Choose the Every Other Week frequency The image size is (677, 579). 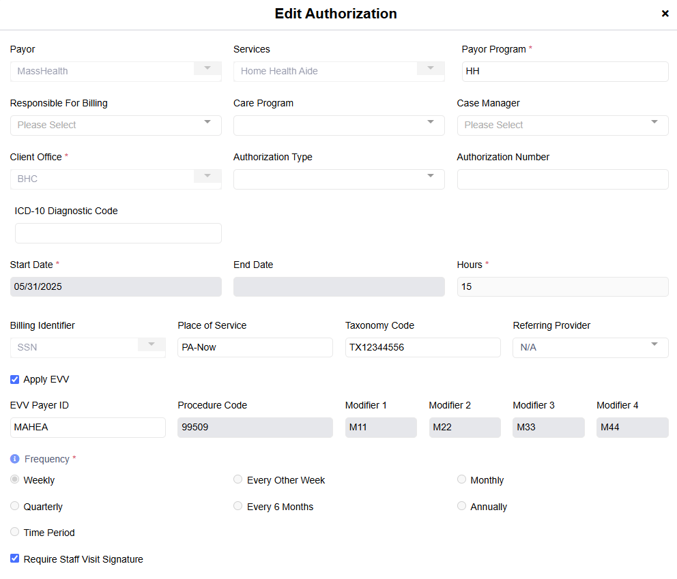pos(237,479)
